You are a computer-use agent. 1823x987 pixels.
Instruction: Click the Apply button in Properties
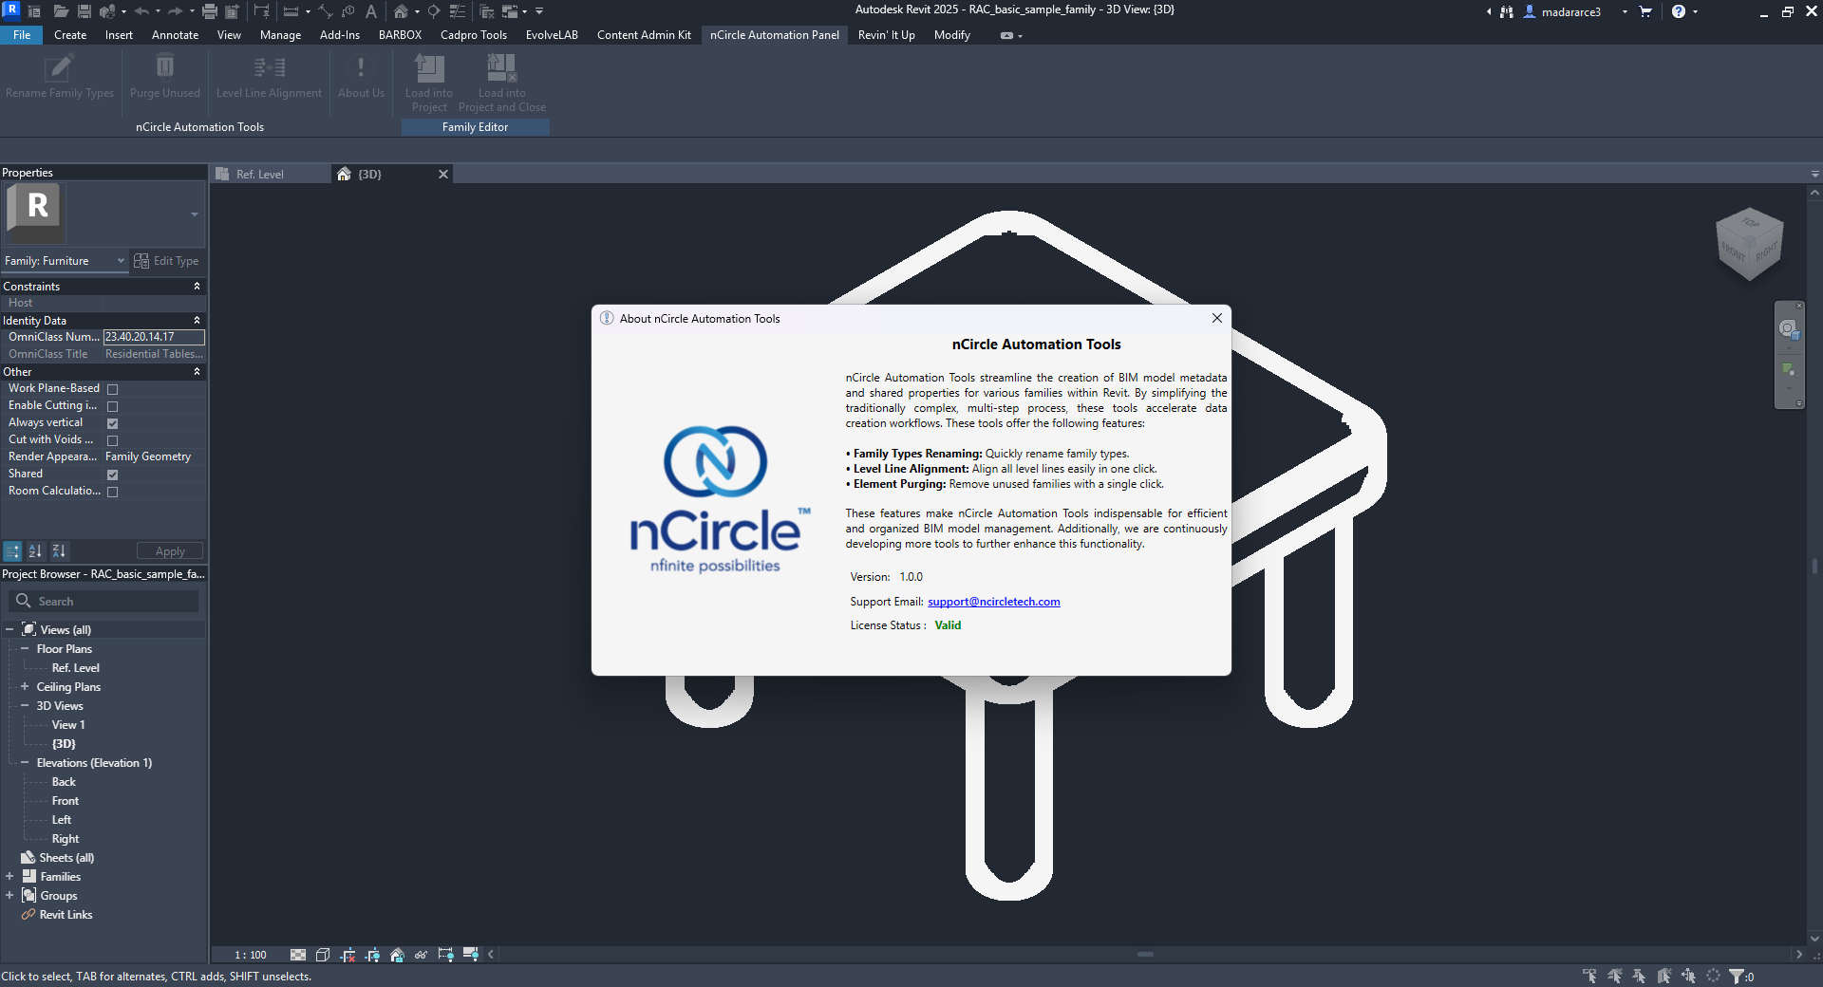pyautogui.click(x=170, y=551)
